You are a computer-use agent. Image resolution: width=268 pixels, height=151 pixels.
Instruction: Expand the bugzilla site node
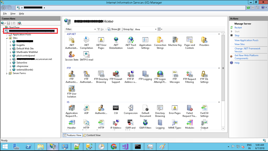click(x=10, y=45)
